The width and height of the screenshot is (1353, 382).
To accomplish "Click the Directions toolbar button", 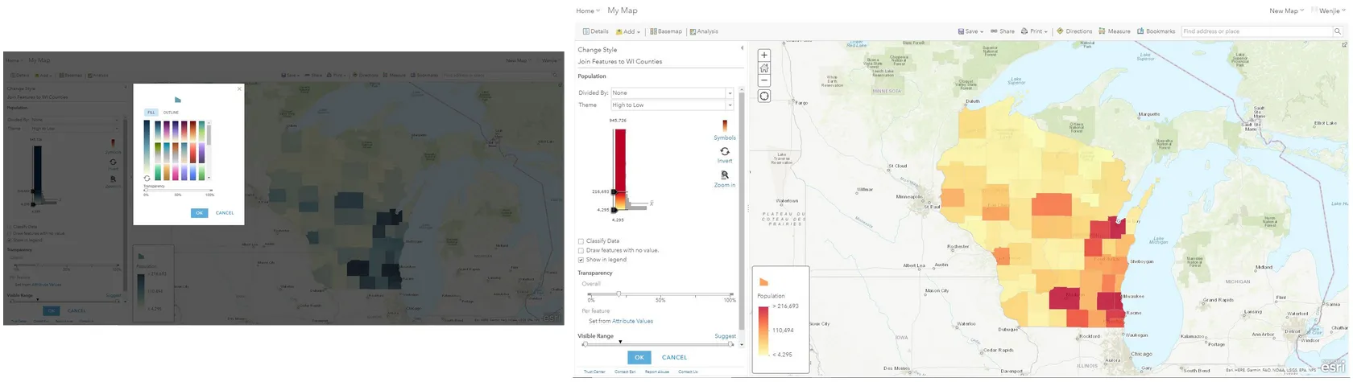I will tap(1074, 31).
